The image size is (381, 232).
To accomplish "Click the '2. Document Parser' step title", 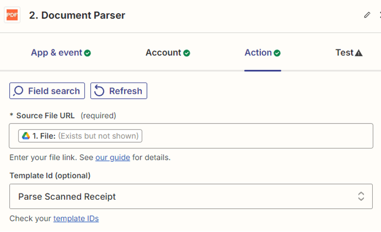I will (x=77, y=15).
